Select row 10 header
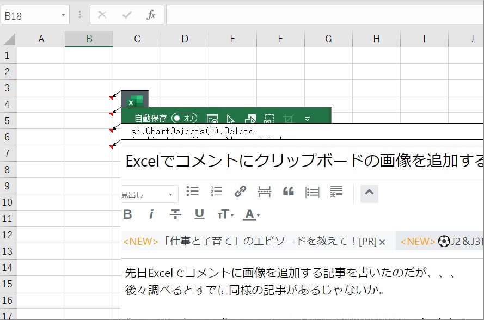The image size is (484, 320). [8, 202]
